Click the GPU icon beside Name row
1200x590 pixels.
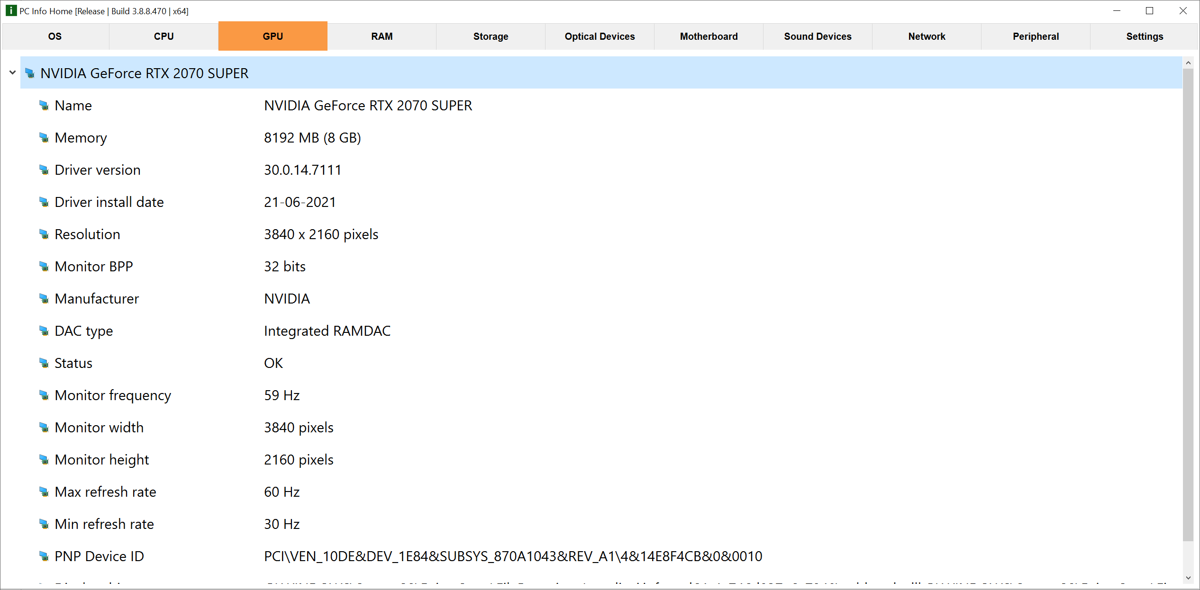[x=44, y=106]
